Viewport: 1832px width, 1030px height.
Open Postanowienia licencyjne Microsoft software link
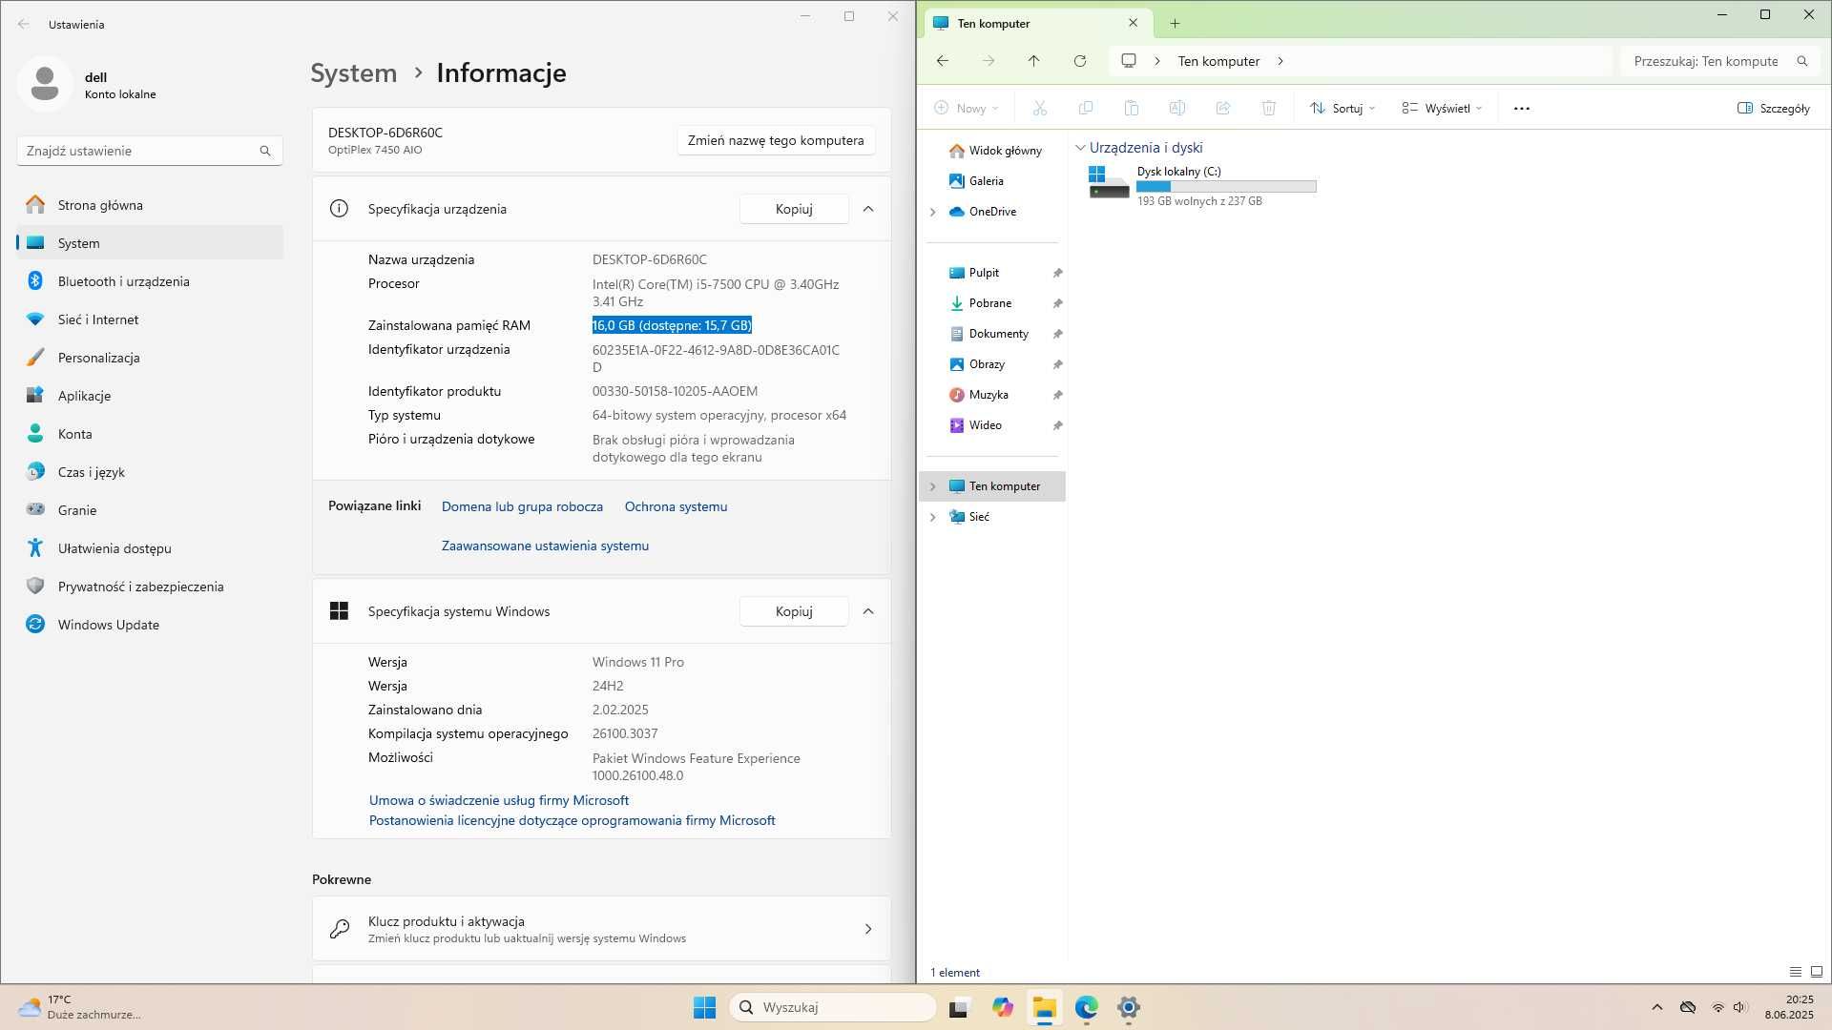pos(572,820)
